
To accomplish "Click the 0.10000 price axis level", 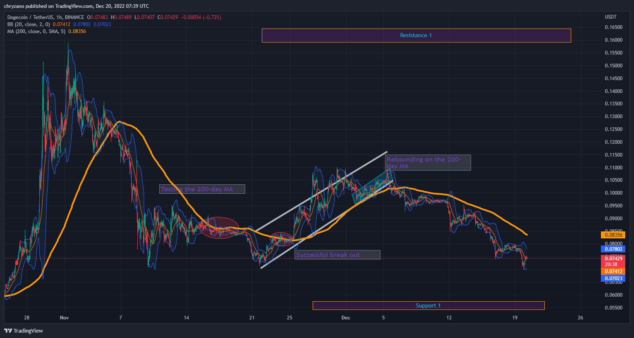I will click(613, 193).
